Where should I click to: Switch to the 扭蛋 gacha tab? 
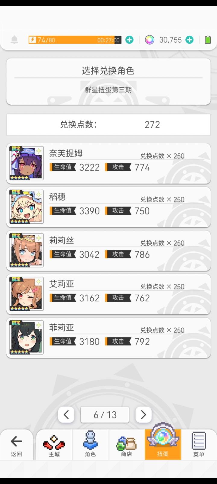pos(163,444)
